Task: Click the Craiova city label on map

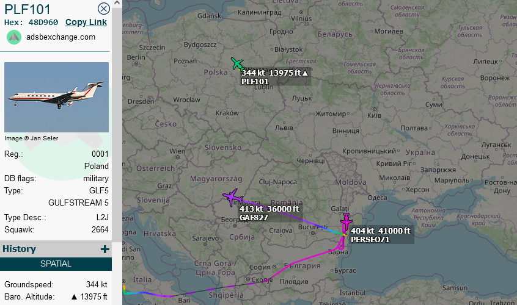Action: [x=280, y=231]
